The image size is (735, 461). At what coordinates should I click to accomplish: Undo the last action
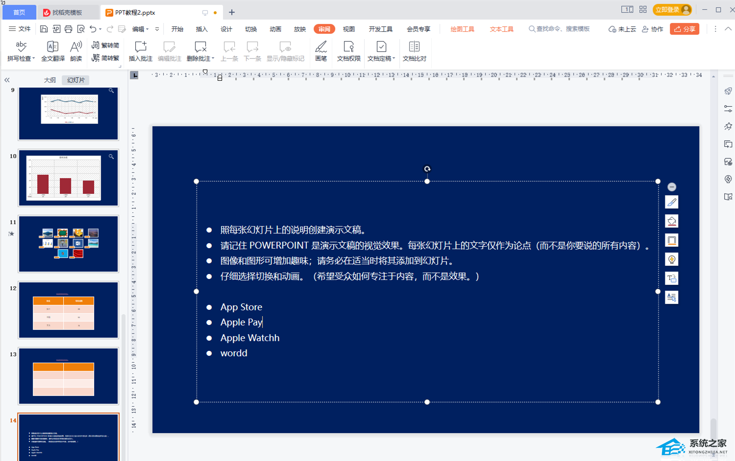pyautogui.click(x=93, y=29)
